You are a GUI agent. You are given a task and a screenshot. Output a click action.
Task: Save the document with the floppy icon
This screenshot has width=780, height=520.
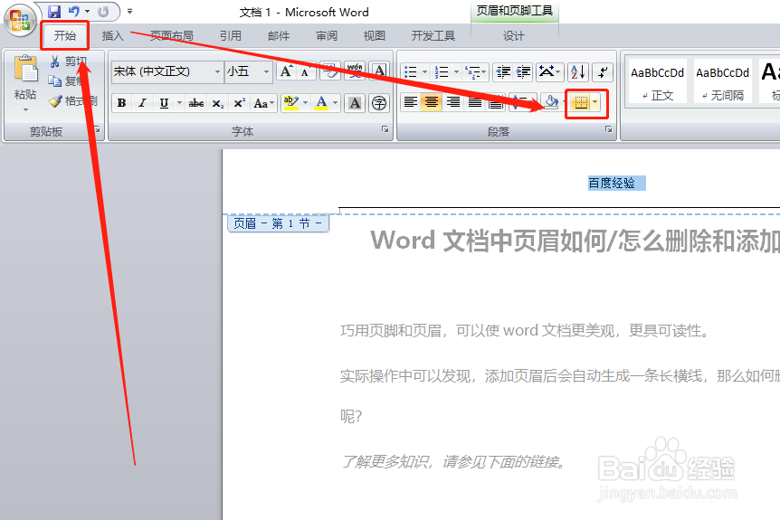[x=53, y=12]
